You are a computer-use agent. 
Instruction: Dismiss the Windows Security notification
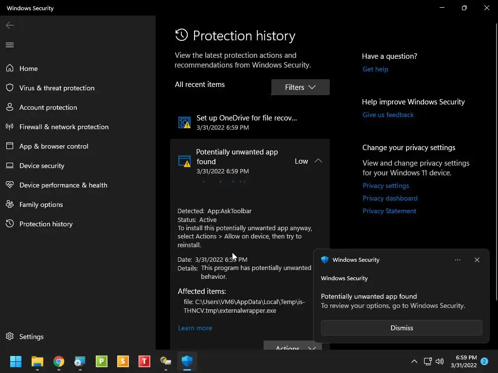point(401,328)
